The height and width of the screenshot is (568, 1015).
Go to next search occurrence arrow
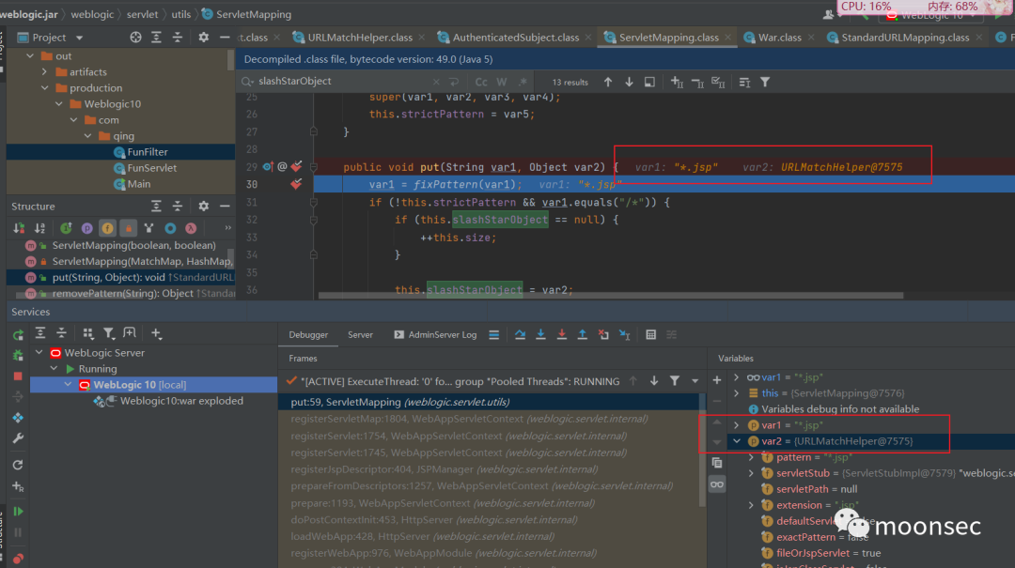click(x=629, y=83)
